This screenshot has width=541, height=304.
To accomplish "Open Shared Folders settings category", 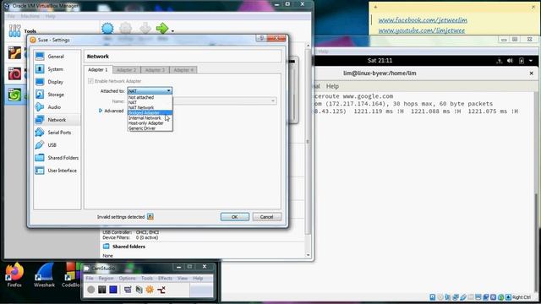I will click(x=63, y=158).
